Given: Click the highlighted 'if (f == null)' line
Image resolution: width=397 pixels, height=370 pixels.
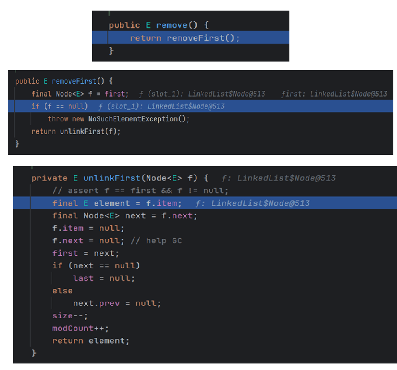Looking at the screenshot, I should point(201,106).
